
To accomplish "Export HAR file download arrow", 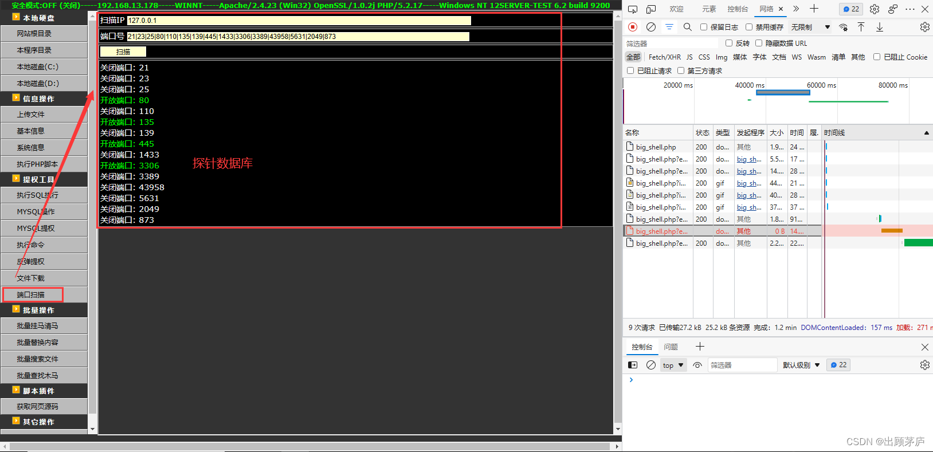I will point(879,27).
